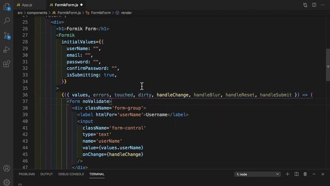Click 'onChange' attribute on line 45
Viewport: 330px width, 186px height.
click(93, 154)
